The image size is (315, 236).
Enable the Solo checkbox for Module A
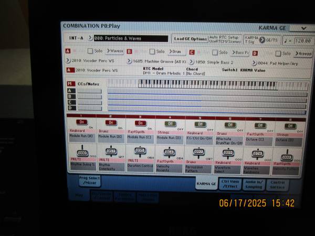90,51
